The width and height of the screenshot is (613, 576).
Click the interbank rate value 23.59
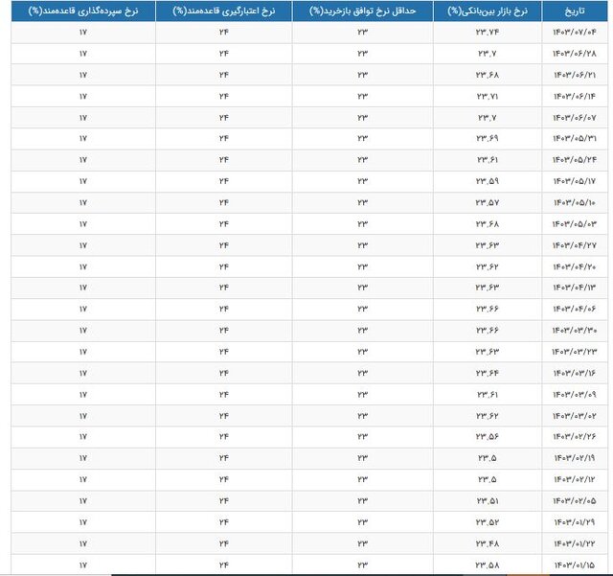coord(488,181)
